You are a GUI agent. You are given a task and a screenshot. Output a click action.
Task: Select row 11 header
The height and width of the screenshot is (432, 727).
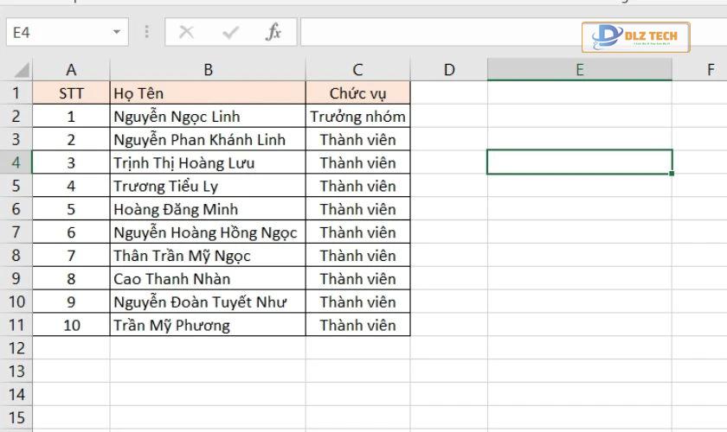click(x=16, y=325)
